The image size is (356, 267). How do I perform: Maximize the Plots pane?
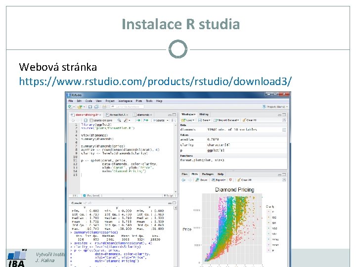point(284,175)
